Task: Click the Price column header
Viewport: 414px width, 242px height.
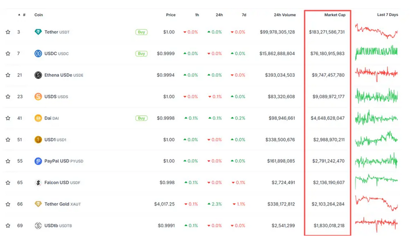Action: 170,15
